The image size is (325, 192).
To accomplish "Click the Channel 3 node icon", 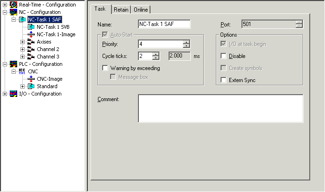I will coord(31,57).
